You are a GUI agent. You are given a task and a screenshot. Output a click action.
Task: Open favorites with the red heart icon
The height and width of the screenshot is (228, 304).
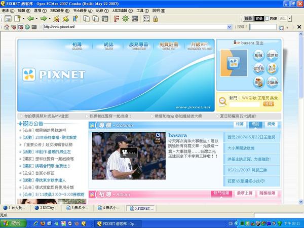click(x=14, y=27)
